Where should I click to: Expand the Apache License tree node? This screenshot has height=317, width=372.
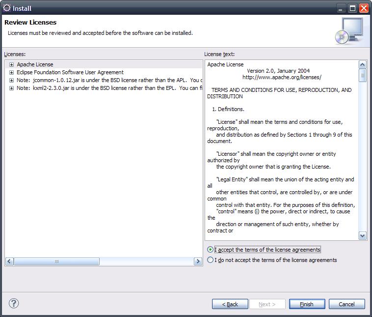[11, 64]
